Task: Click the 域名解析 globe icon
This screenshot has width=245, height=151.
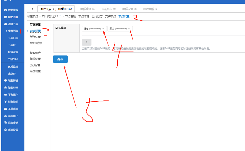Action: pyautogui.click(x=6, y=80)
